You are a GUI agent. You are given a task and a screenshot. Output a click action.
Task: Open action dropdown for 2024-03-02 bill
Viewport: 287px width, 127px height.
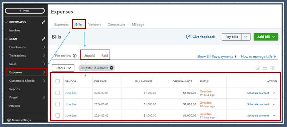click(274, 104)
